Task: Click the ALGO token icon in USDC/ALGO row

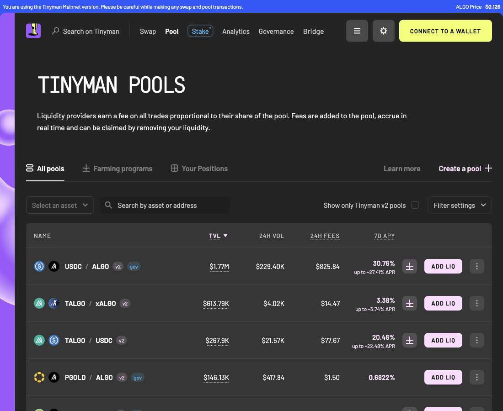Action: 54,266
